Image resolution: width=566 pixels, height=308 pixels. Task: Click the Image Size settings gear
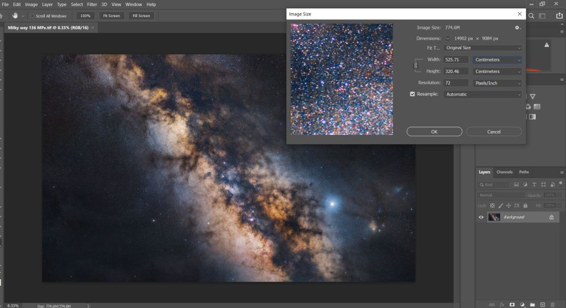(x=517, y=27)
